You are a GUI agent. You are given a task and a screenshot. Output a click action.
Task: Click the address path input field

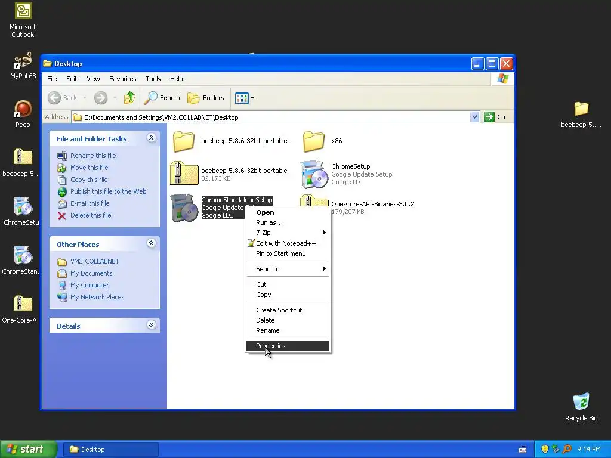coord(271,117)
